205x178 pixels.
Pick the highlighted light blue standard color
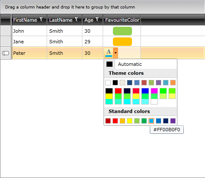pos(151,121)
